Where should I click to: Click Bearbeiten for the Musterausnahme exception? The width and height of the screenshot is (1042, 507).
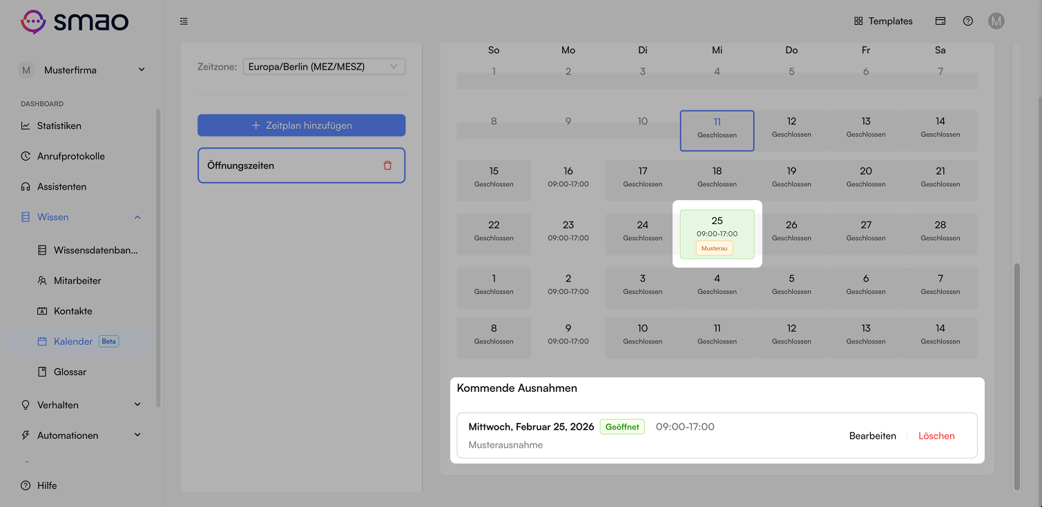[x=873, y=436]
